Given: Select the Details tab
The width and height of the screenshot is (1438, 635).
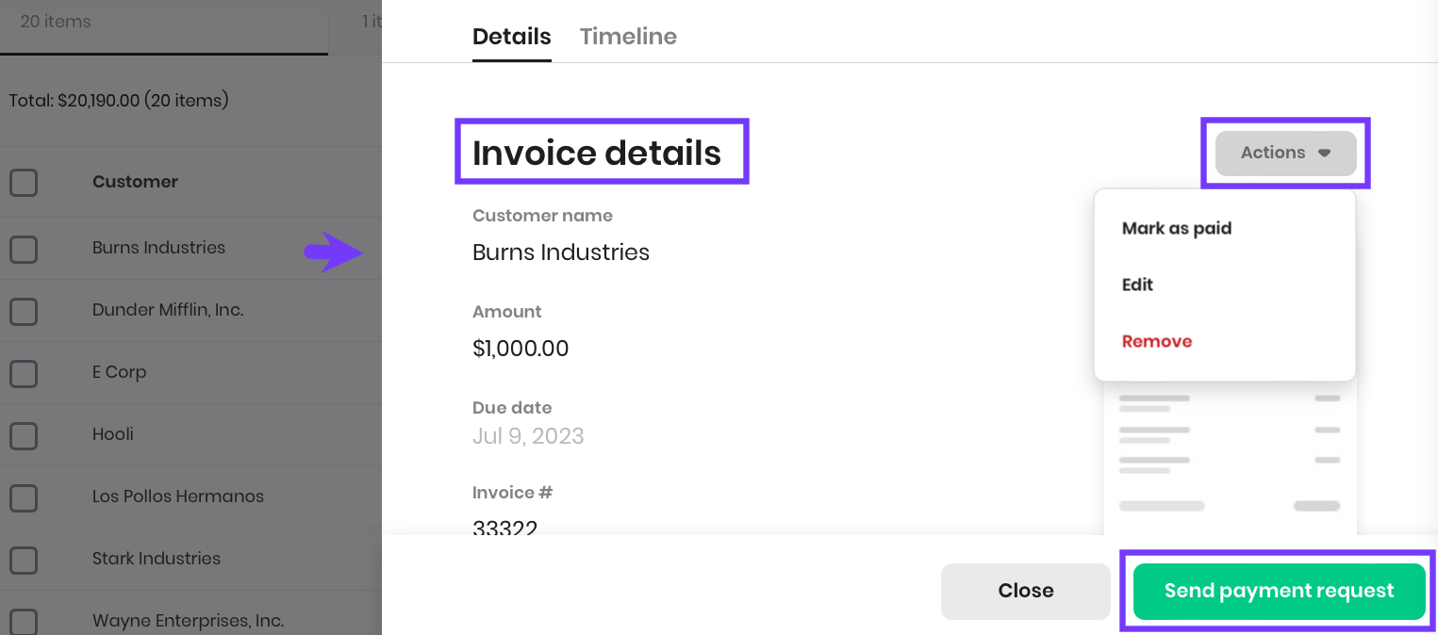Looking at the screenshot, I should coord(511,37).
